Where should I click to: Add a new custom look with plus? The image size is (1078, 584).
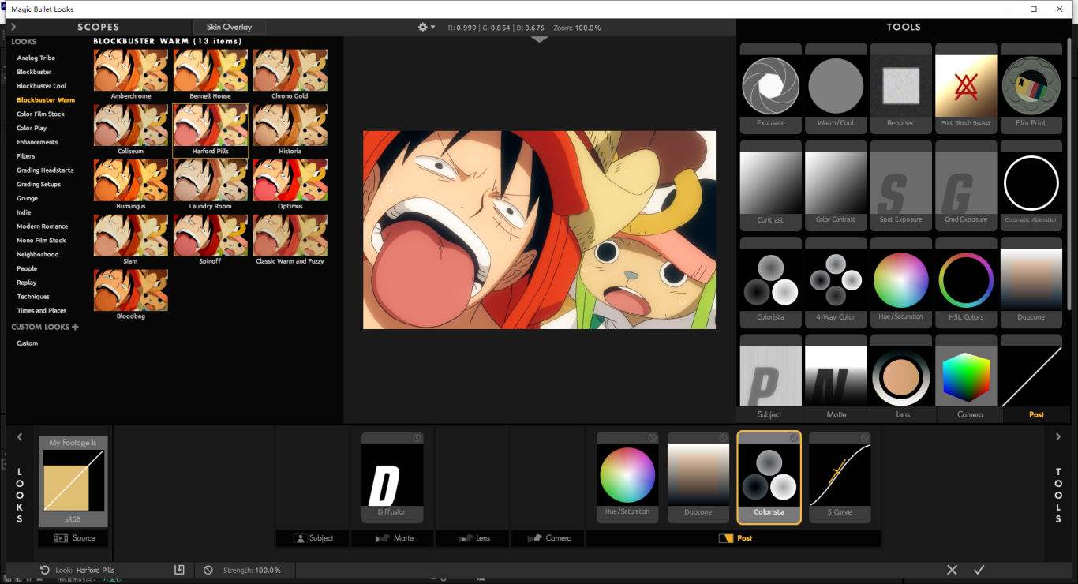pyautogui.click(x=76, y=327)
